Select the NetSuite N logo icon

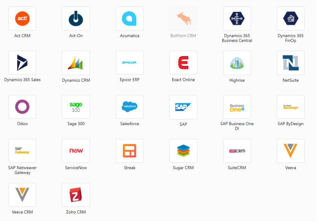291,63
